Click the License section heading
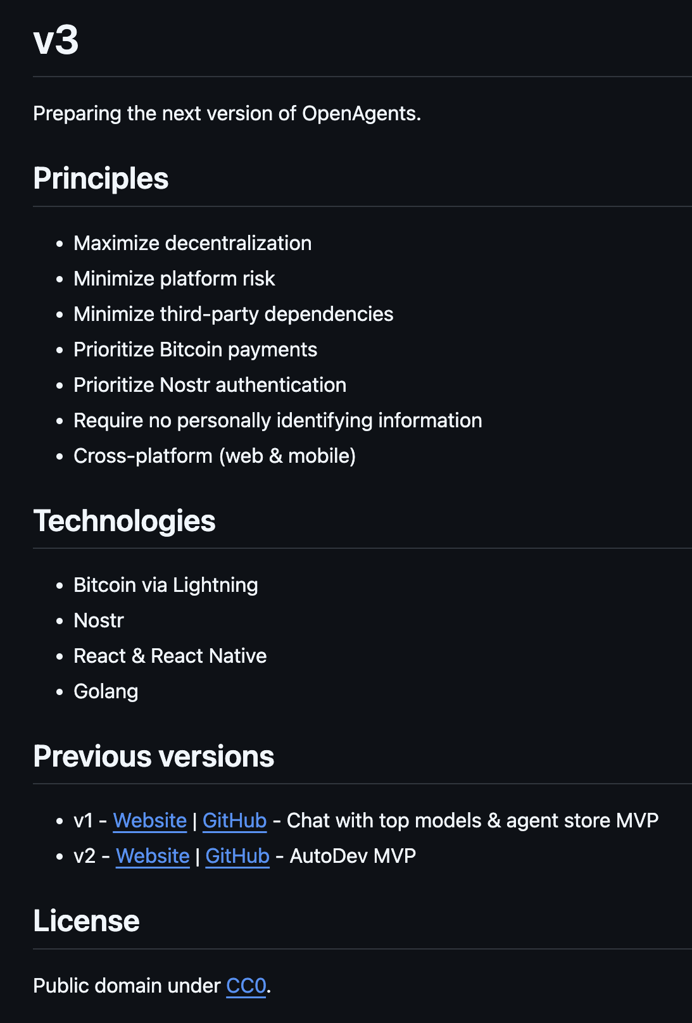The width and height of the screenshot is (692, 1023). point(86,921)
